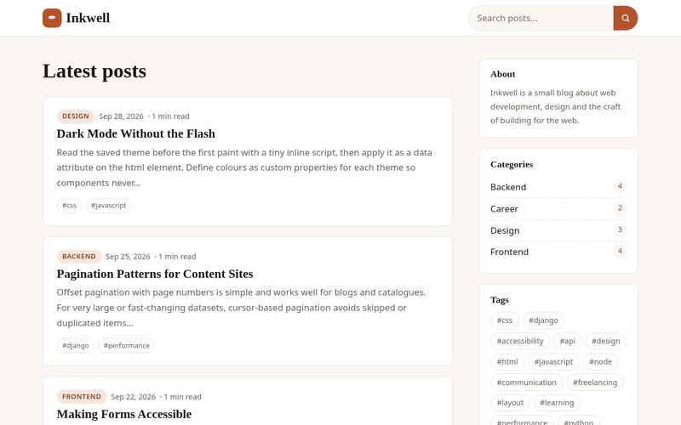Click the Tags heading
This screenshot has width=681, height=425.
click(500, 300)
